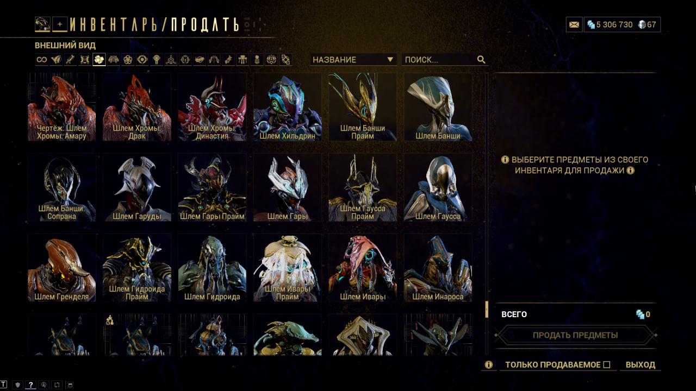The image size is (696, 391).
Task: Click the plus icon beside player avatar
Action: point(60,24)
